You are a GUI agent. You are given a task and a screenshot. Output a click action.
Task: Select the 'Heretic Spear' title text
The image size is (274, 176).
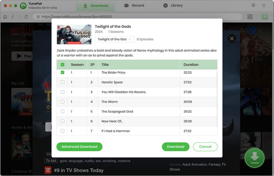(112, 82)
